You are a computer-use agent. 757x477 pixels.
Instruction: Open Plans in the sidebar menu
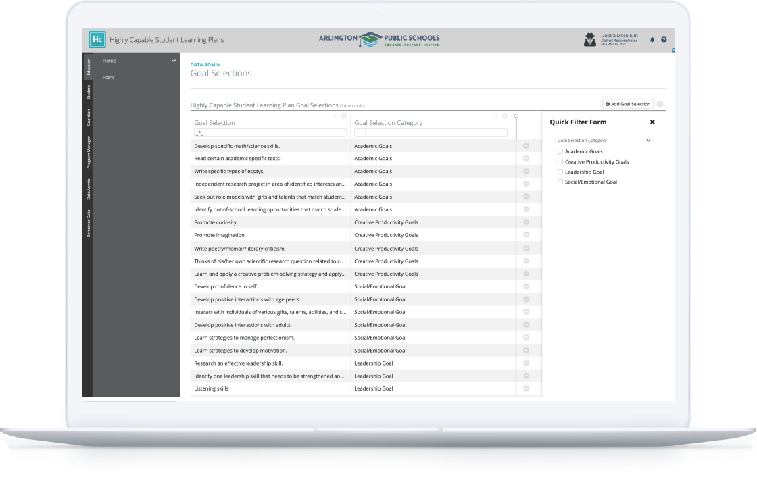coord(109,78)
